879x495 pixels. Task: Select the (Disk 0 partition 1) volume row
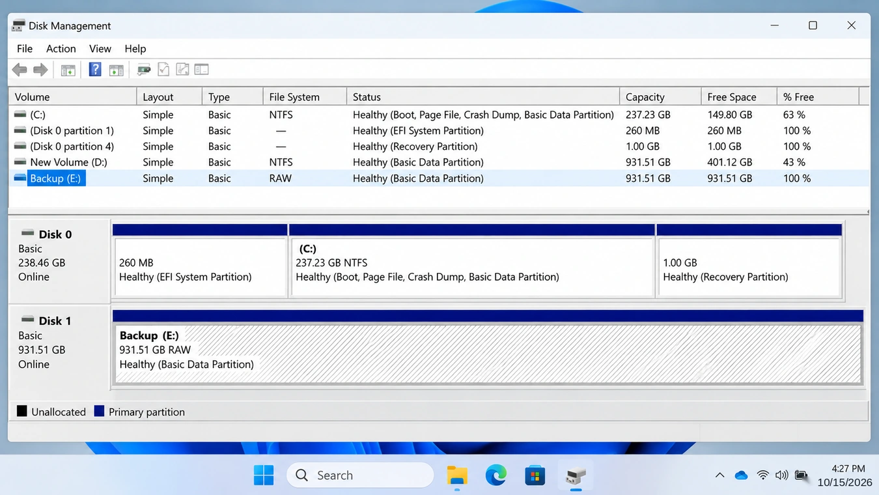point(438,130)
